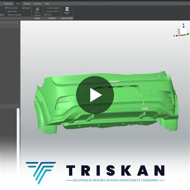
Task: Select the Move body tool
Action: (11, 8)
